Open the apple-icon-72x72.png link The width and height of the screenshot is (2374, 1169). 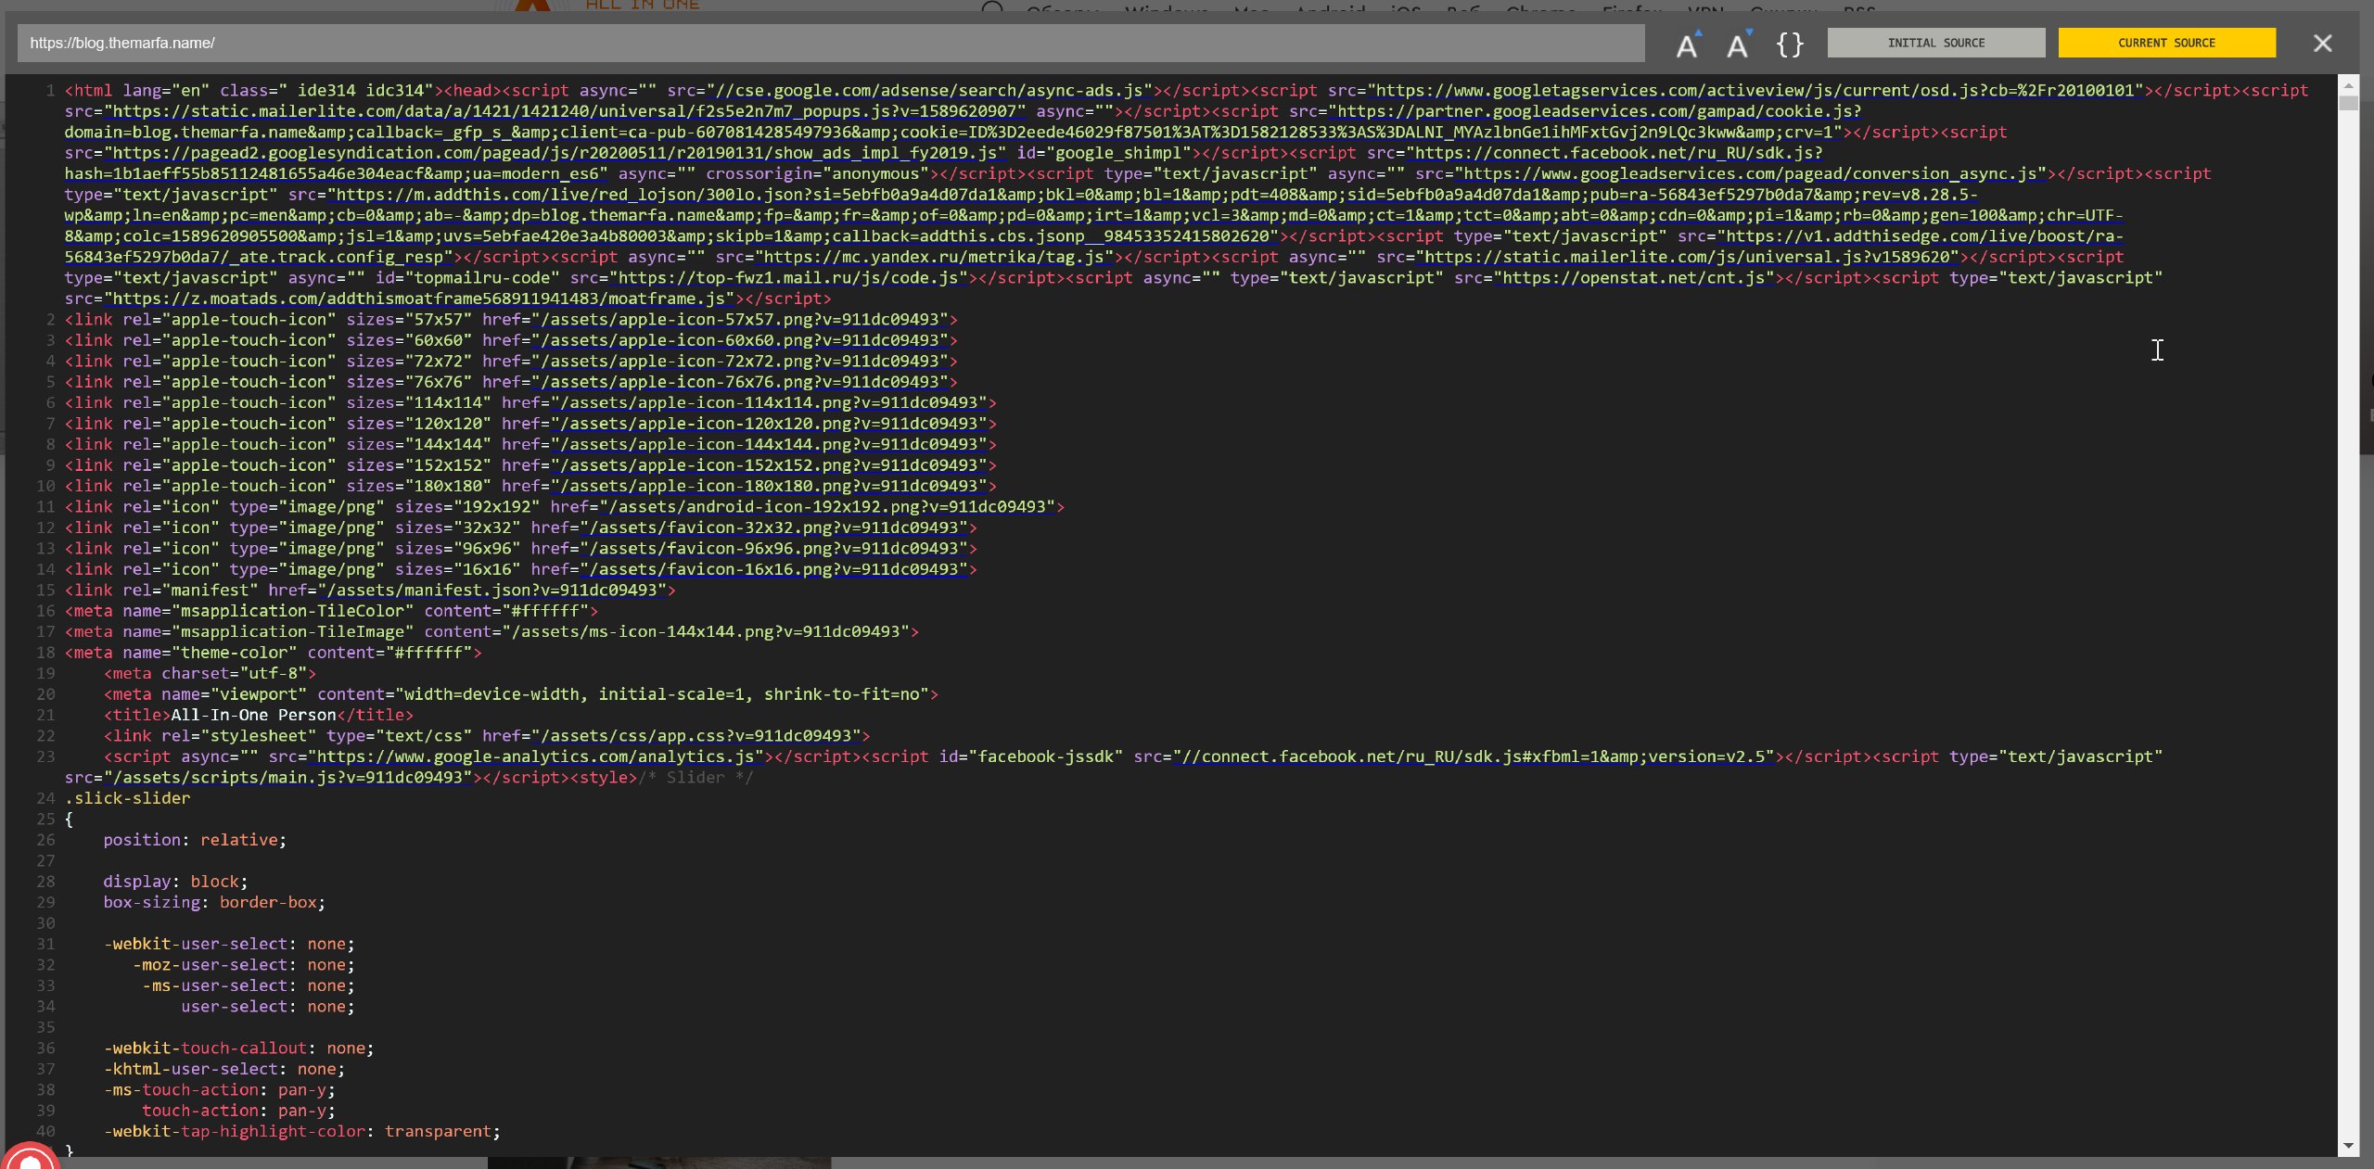pos(744,361)
